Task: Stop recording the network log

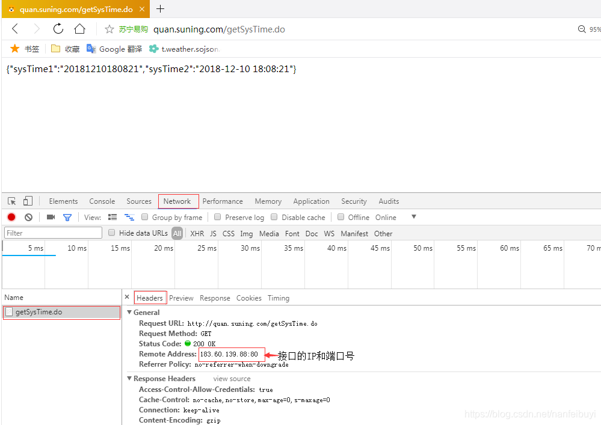Action: click(x=11, y=217)
